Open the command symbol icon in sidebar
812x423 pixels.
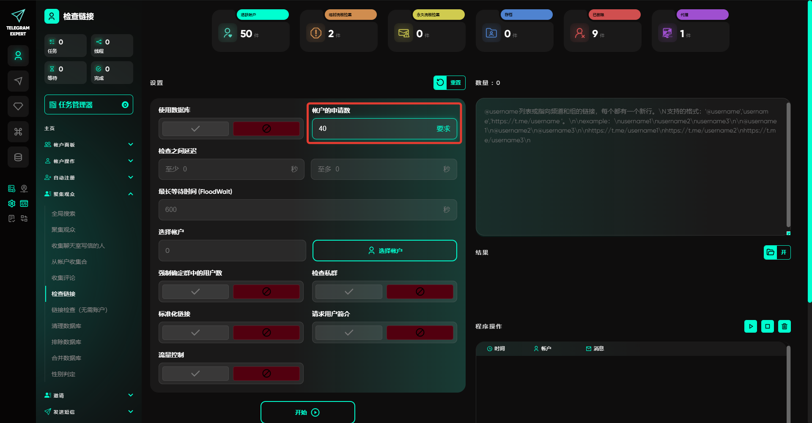tap(18, 132)
